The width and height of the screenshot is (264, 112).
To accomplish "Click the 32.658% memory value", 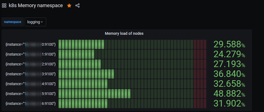I will (229, 84).
